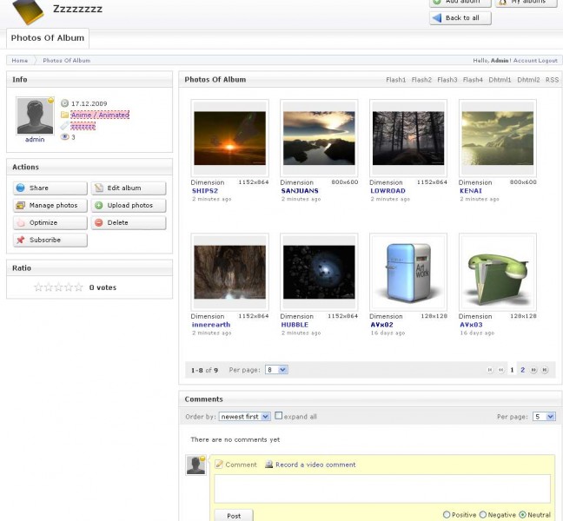
Task: Click the tag icon next to zzzzzzz
Action: tap(64, 126)
